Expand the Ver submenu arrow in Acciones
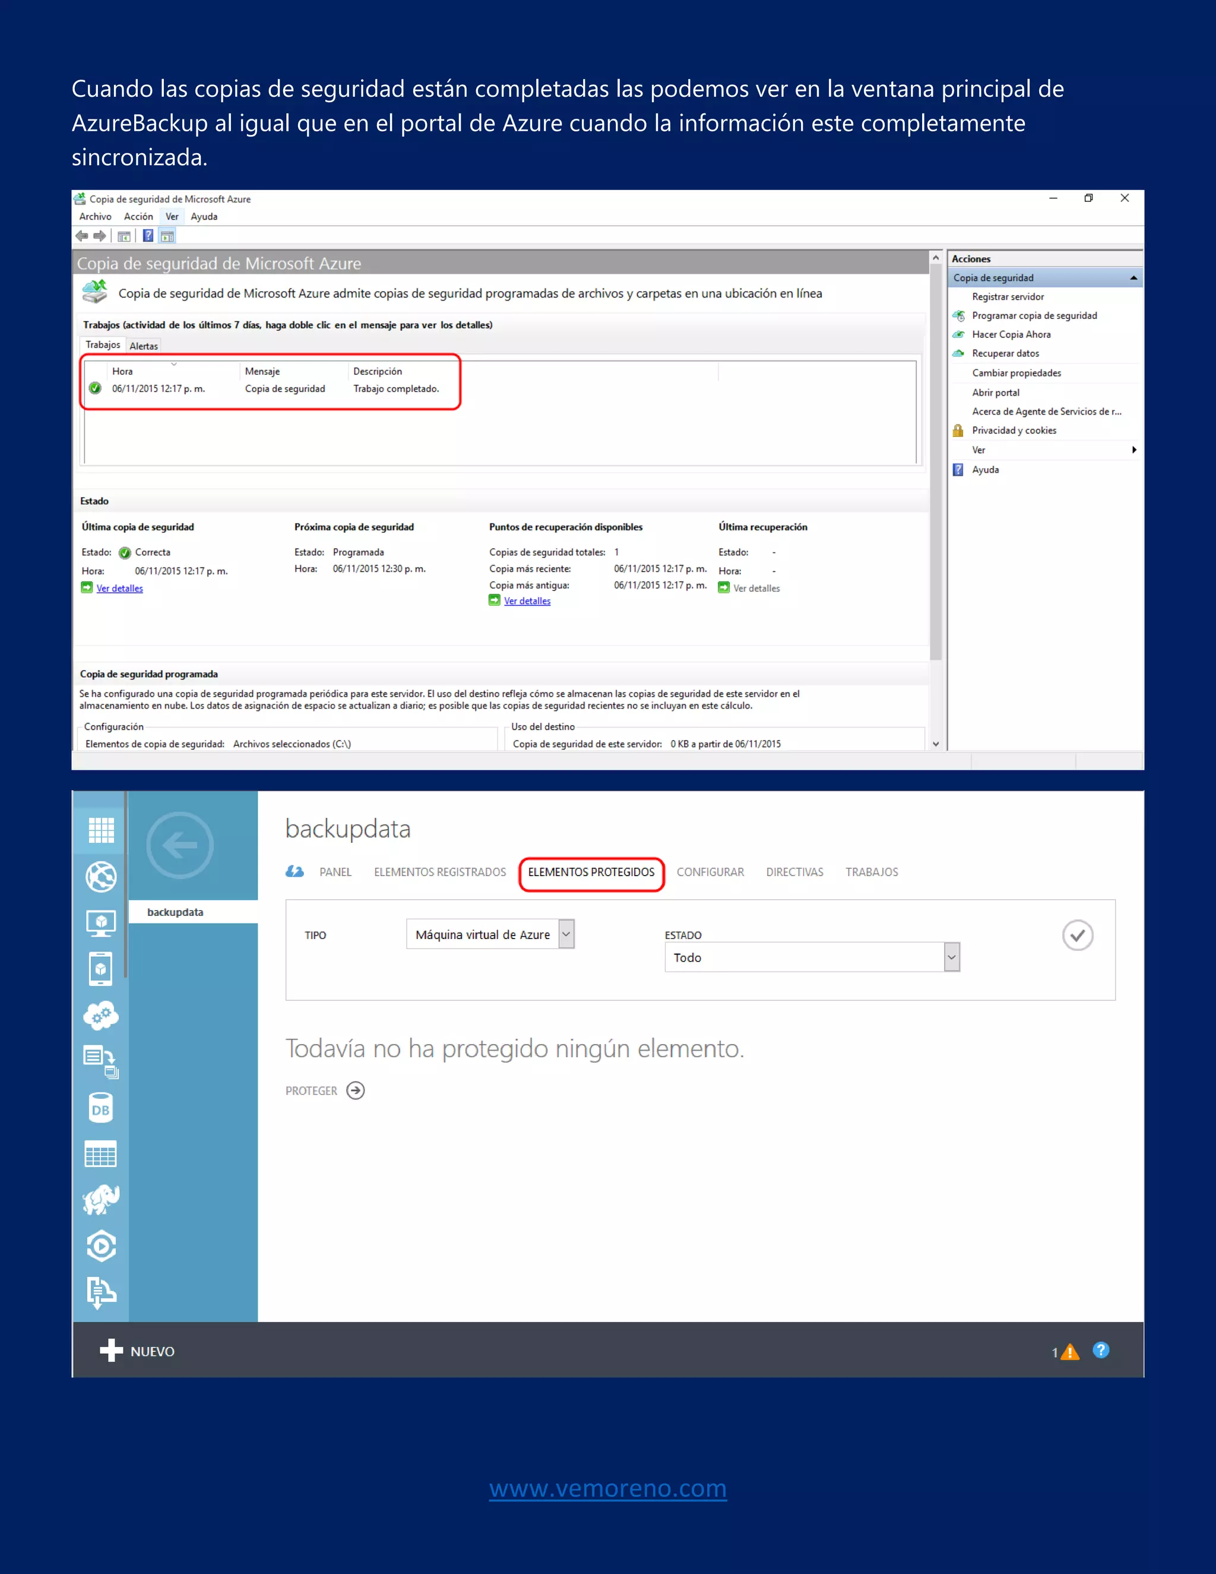 click(x=1134, y=450)
